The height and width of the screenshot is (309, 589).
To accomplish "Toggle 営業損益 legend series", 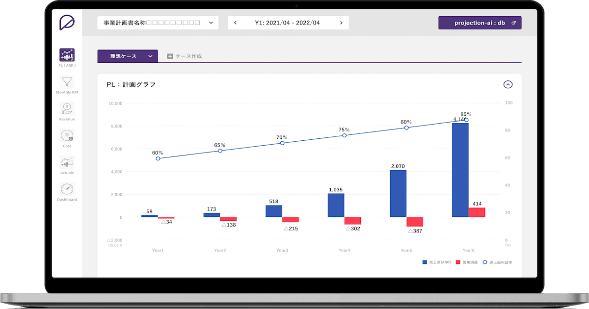I will click(458, 262).
